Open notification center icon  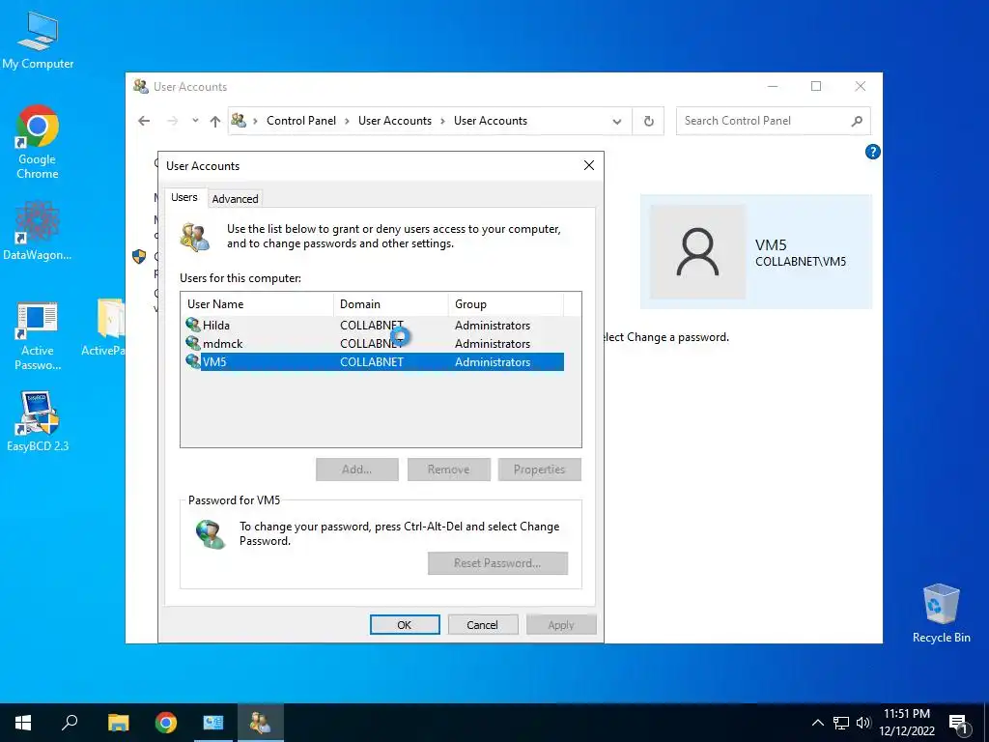tap(958, 724)
